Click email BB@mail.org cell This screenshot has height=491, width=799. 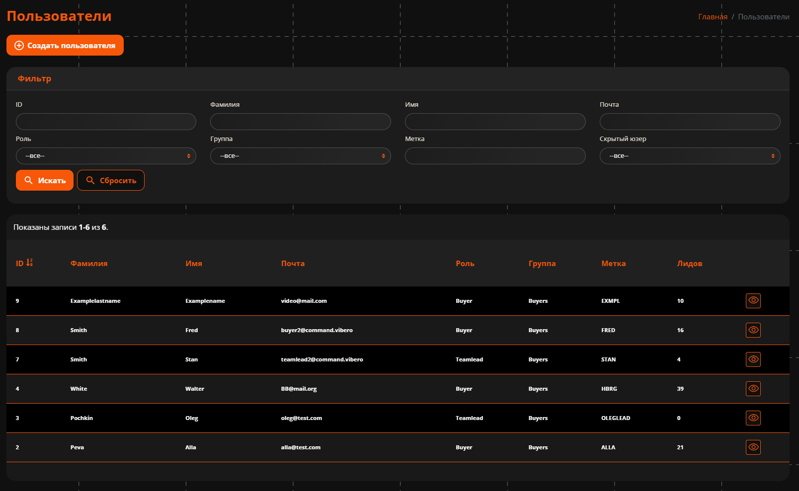pyautogui.click(x=299, y=389)
